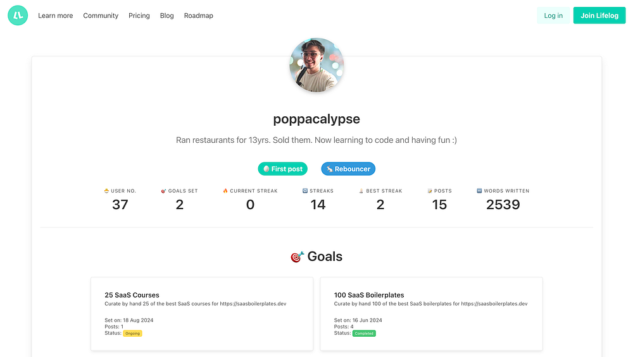
Task: Click the target icon beside Goals Set
Action: pyautogui.click(x=163, y=191)
